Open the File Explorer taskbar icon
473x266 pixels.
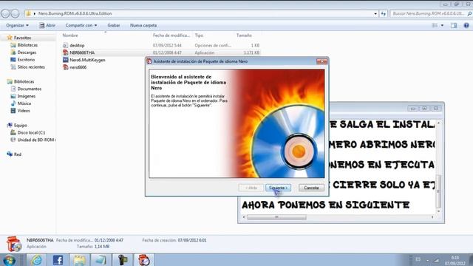[x=79, y=259]
